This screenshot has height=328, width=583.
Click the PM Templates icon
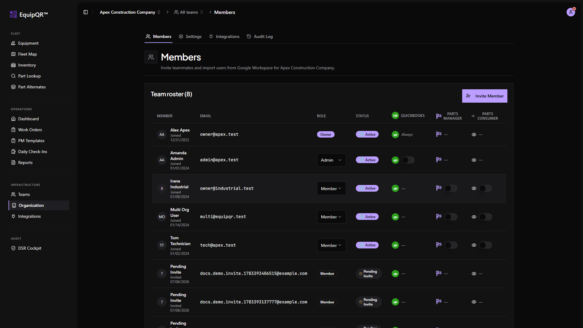click(13, 141)
